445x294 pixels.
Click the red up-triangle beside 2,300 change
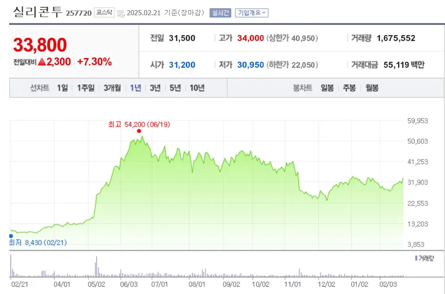click(42, 62)
